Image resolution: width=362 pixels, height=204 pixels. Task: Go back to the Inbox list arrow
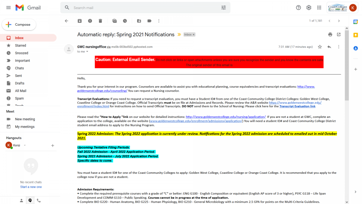(x=67, y=21)
